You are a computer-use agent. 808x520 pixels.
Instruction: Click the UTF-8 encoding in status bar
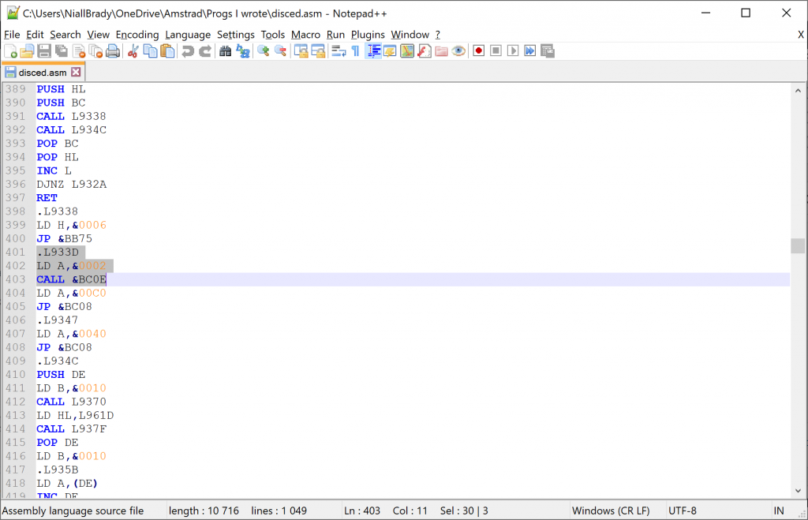(683, 511)
